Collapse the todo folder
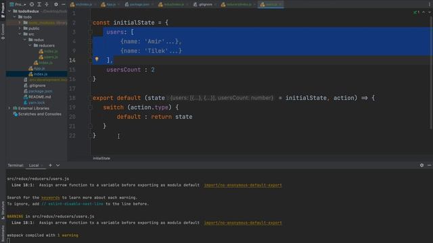 tap(15, 17)
